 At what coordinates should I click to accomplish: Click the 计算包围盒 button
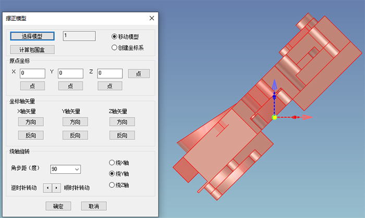pyautogui.click(x=32, y=49)
